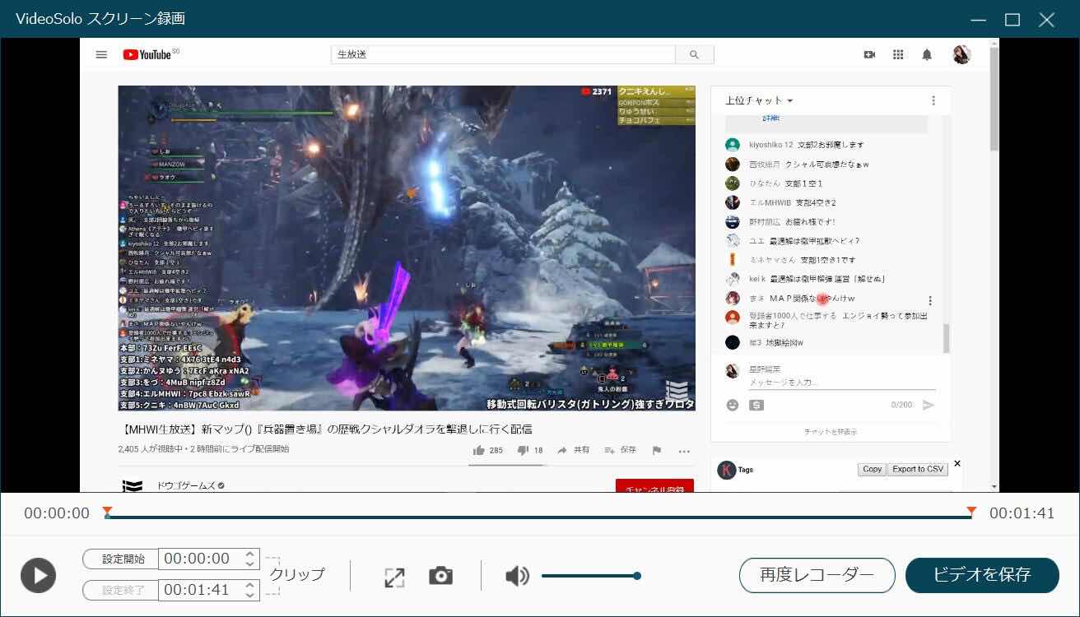The image size is (1080, 617).
Task: Mute the audio with the speaker icon
Action: [x=517, y=576]
